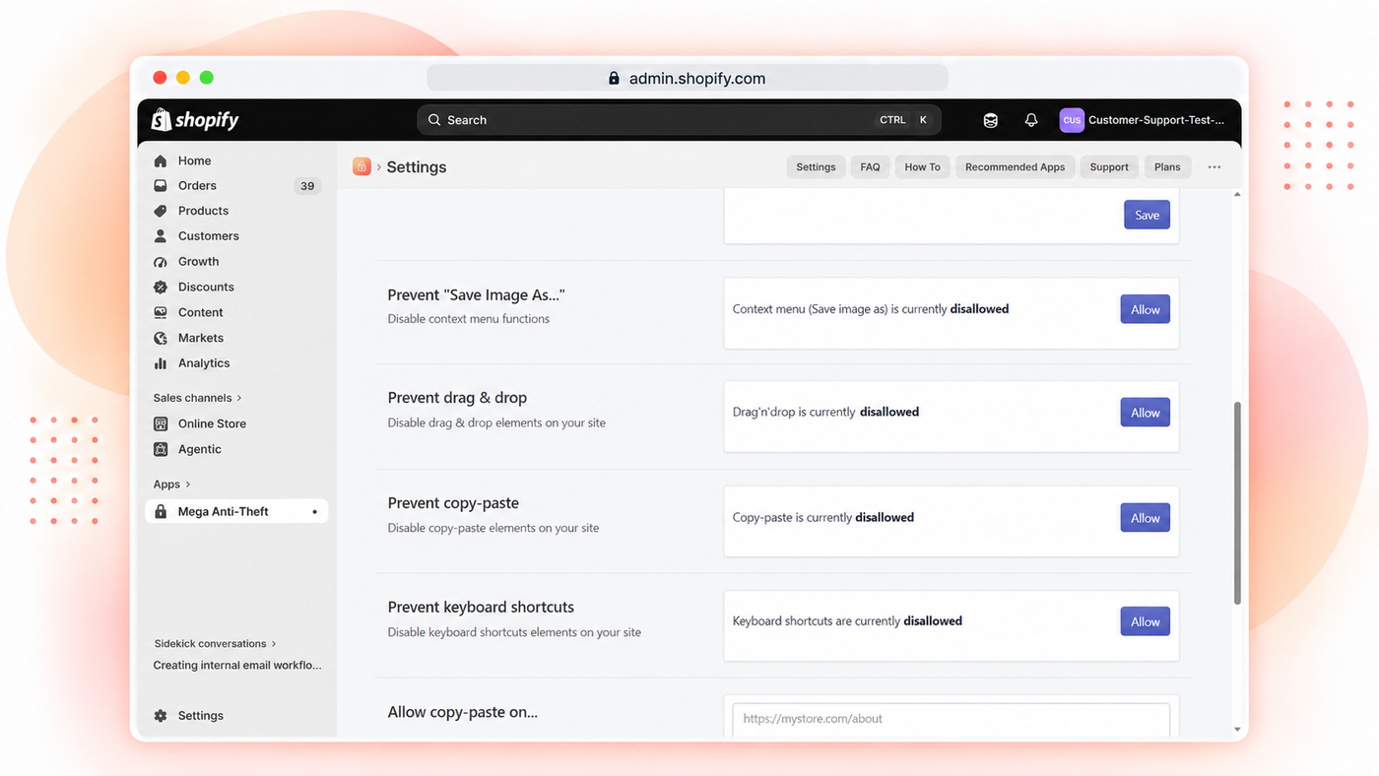Click the Prevent keyboard shortcuts heading

[x=481, y=608]
